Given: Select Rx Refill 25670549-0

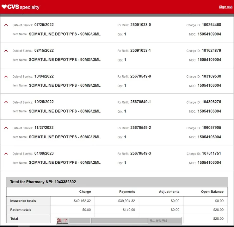Looking at the screenshot, I should tap(141, 76).
